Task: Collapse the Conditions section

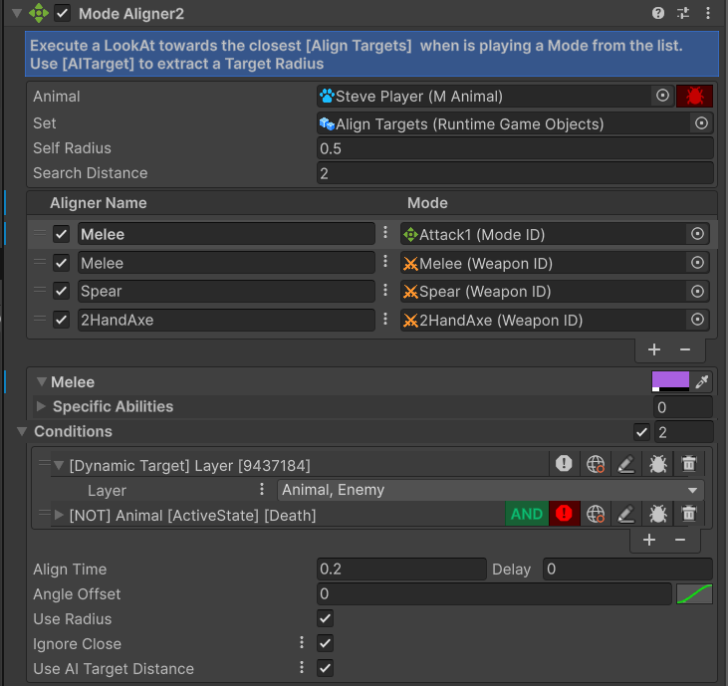Action: (x=22, y=431)
